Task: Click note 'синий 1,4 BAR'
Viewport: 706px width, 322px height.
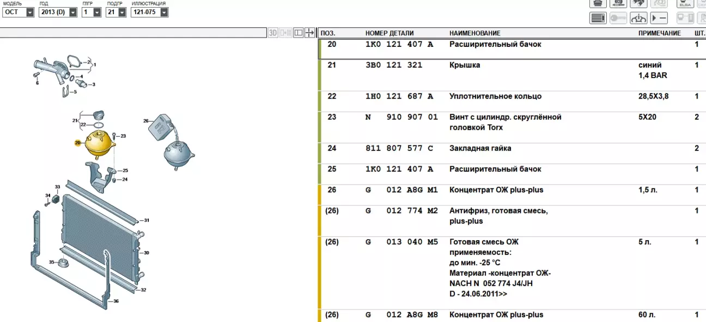Action: 653,70
